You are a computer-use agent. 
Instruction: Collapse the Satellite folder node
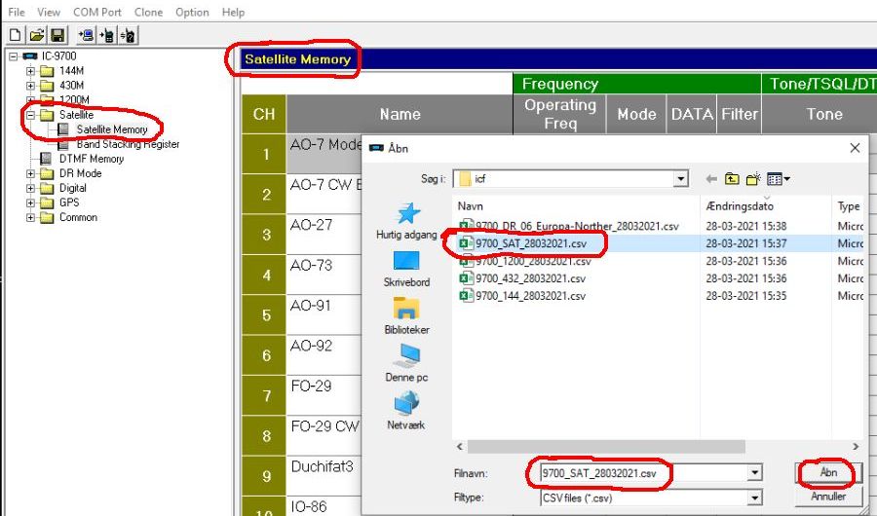(x=31, y=115)
